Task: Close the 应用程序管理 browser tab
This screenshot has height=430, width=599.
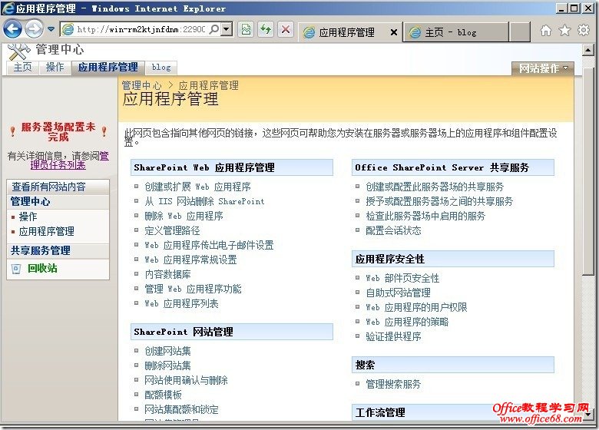Action: click(x=394, y=32)
